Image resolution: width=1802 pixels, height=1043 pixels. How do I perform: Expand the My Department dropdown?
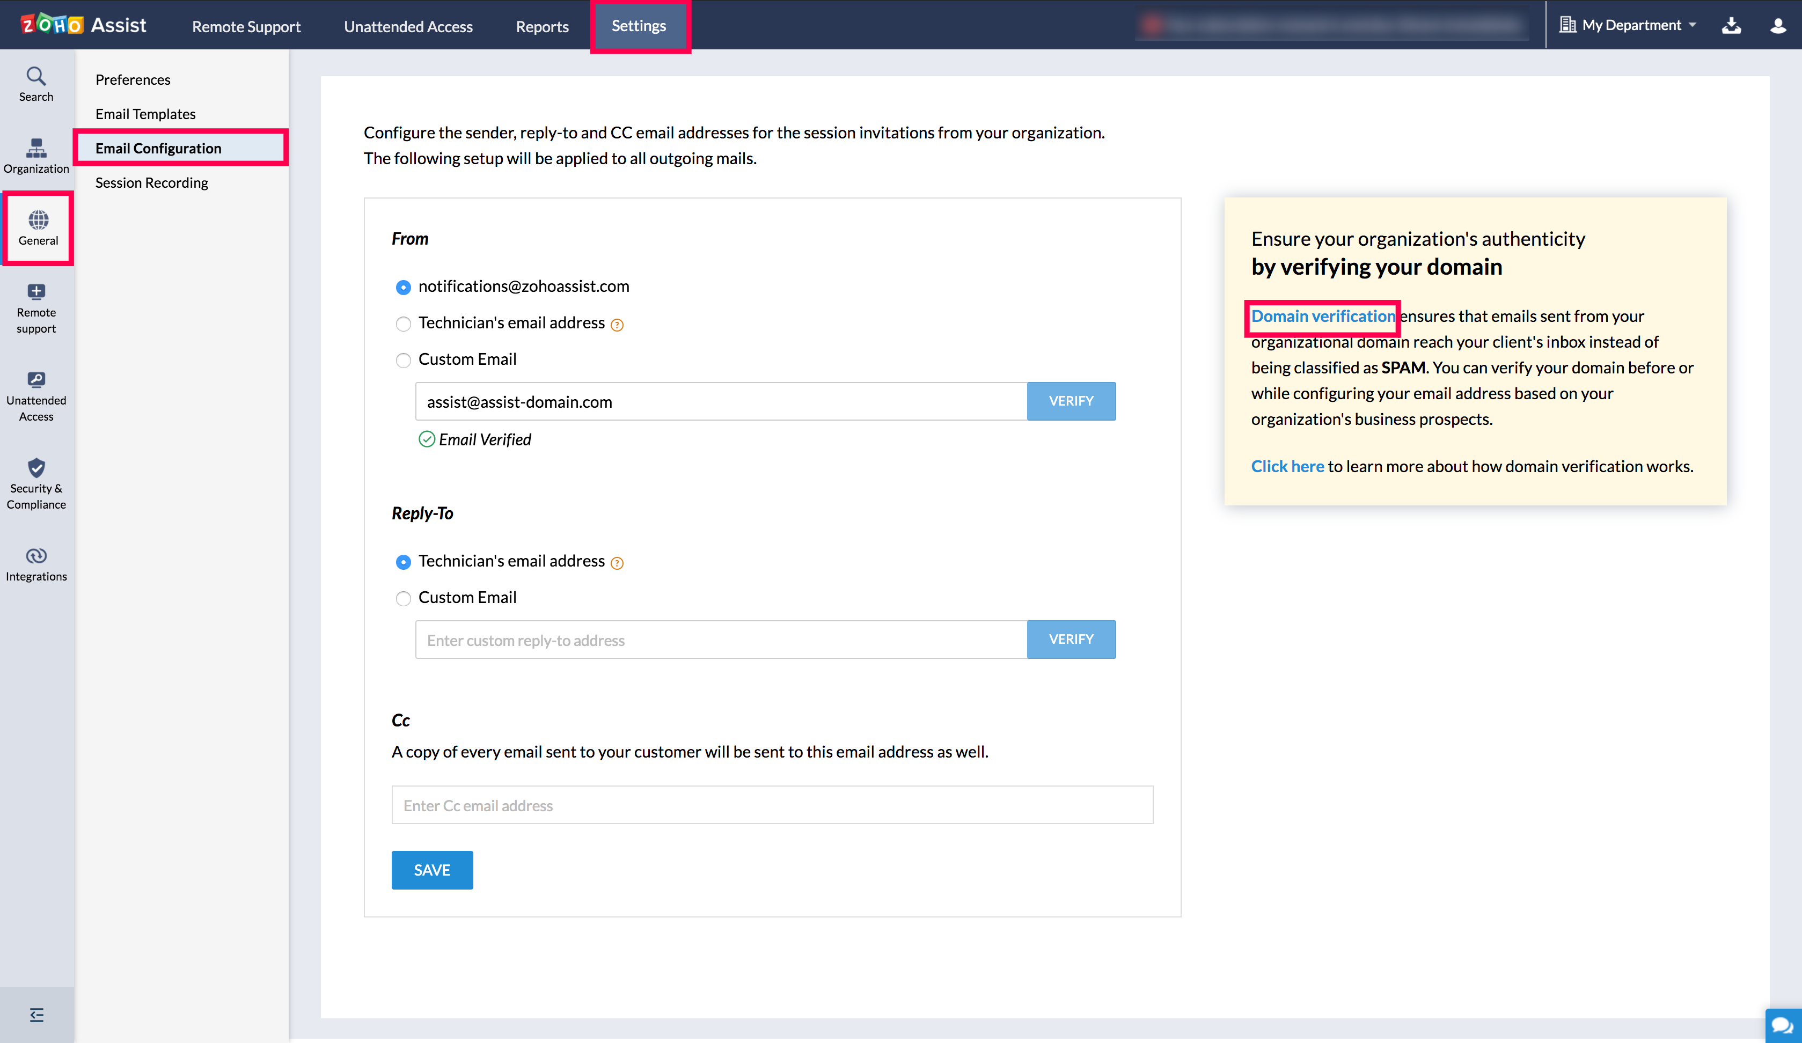click(x=1629, y=25)
